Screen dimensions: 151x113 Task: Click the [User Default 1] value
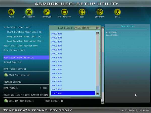(x=54, y=101)
